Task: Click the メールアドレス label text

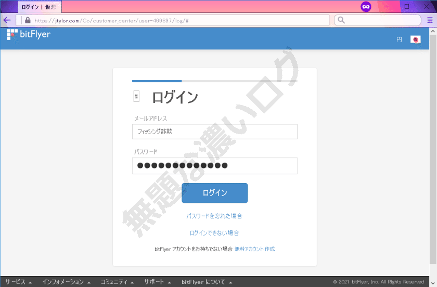Action: tap(150, 119)
